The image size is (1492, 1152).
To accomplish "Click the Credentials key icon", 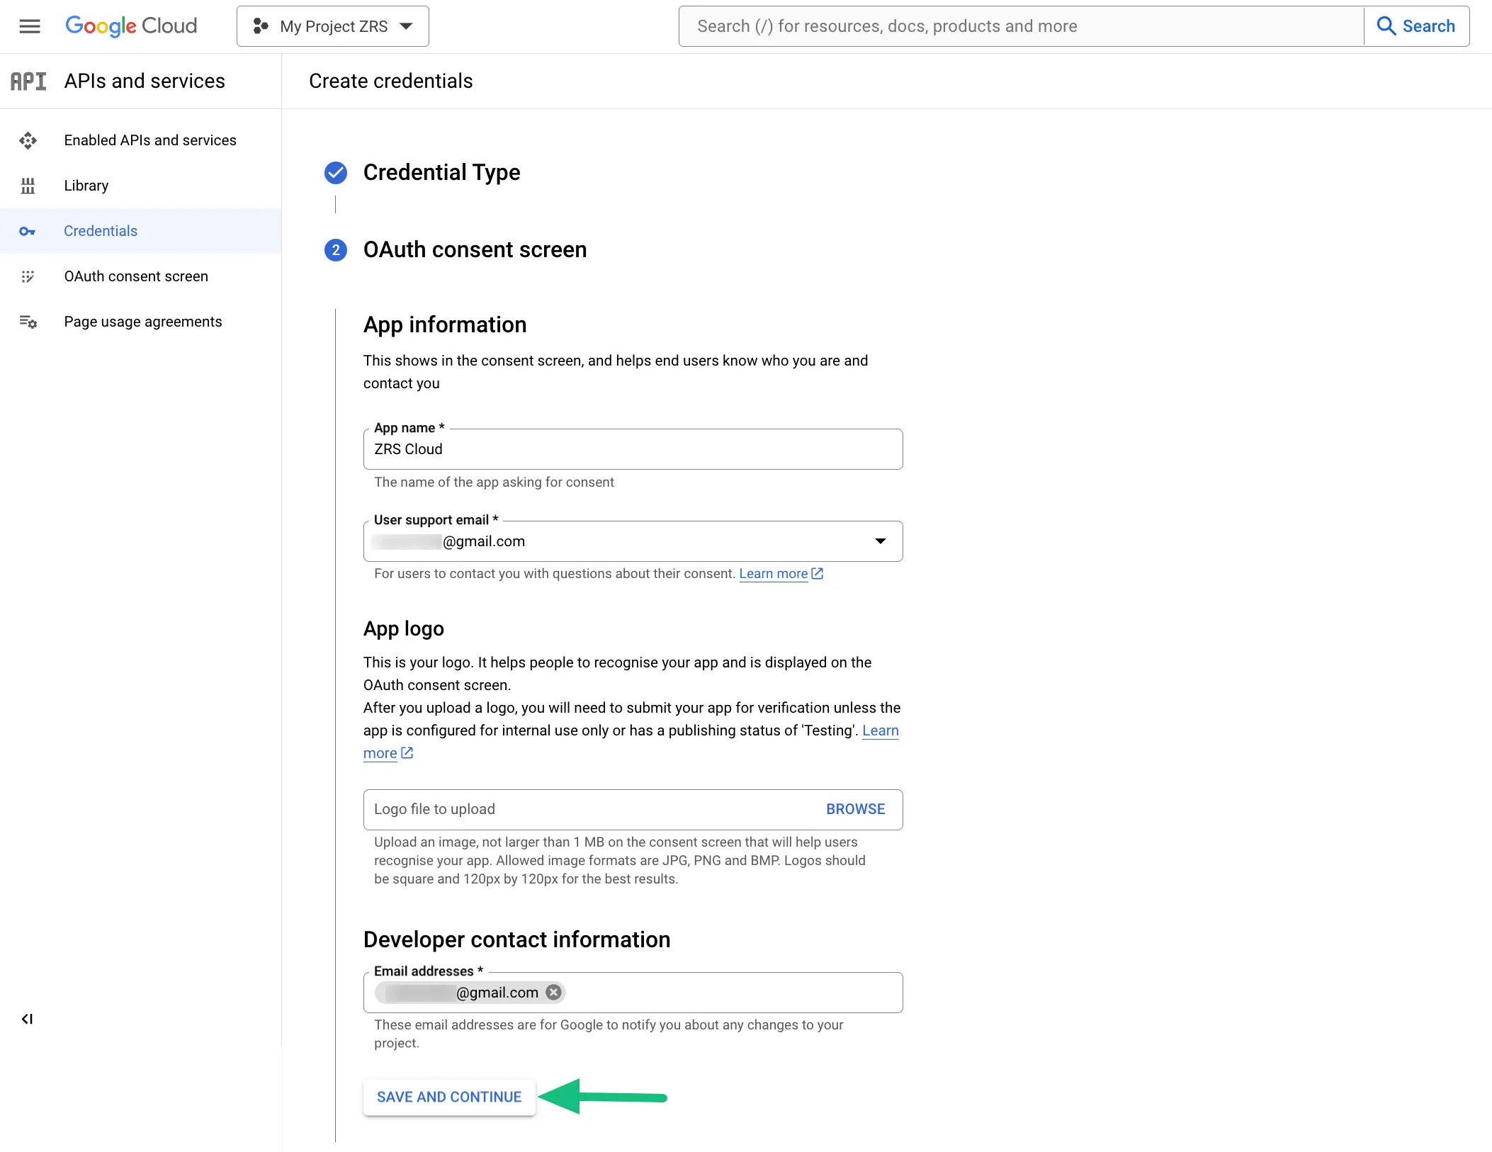I will [27, 231].
